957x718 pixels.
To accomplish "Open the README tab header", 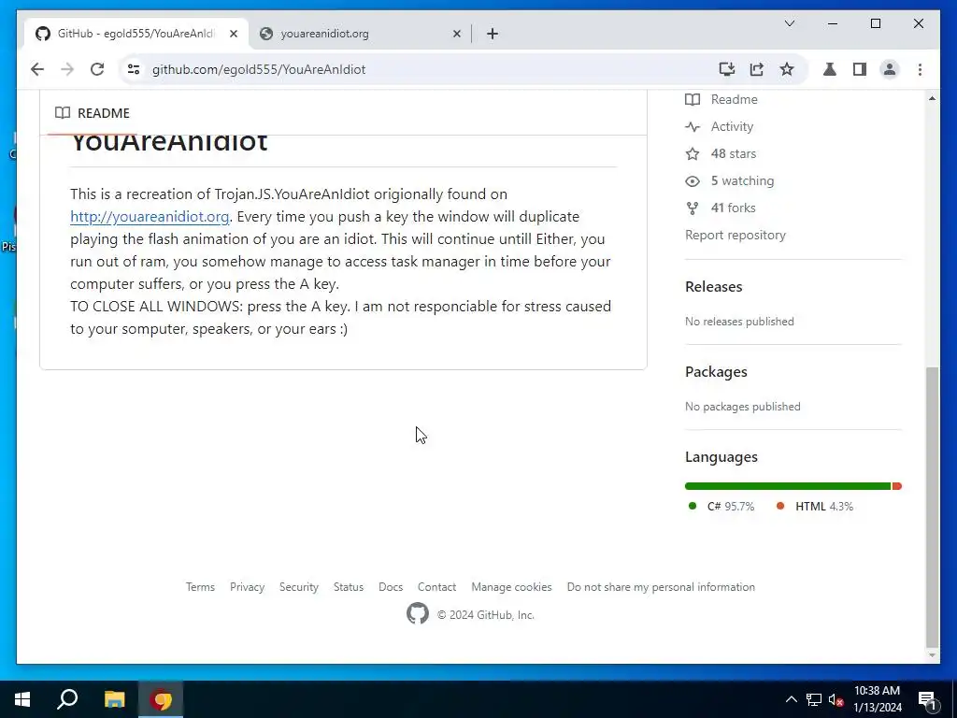I will coord(93,113).
